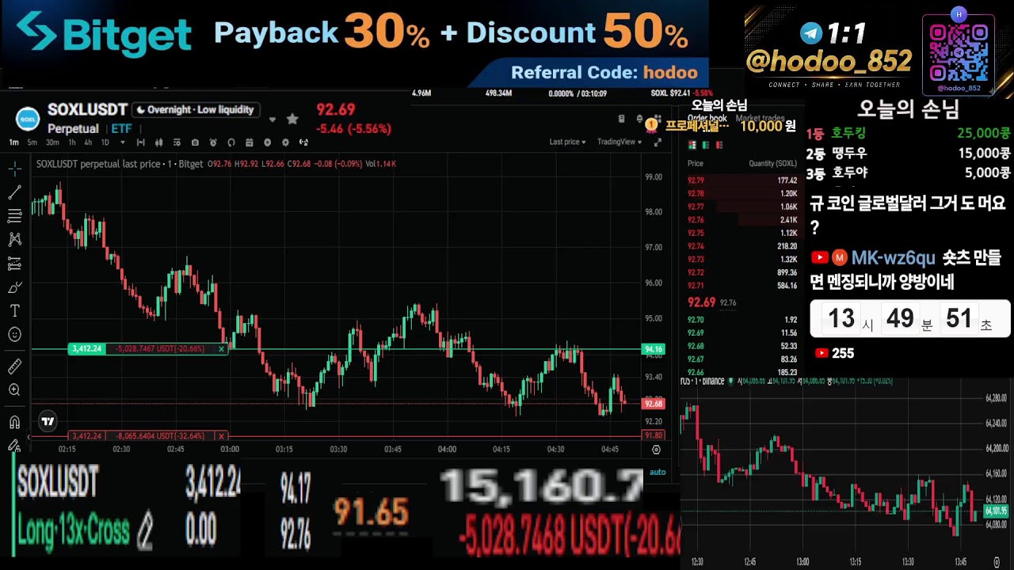This screenshot has height=570, width=1014.
Task: Click the rightmost toolbar icon after gear
Action: point(303,142)
